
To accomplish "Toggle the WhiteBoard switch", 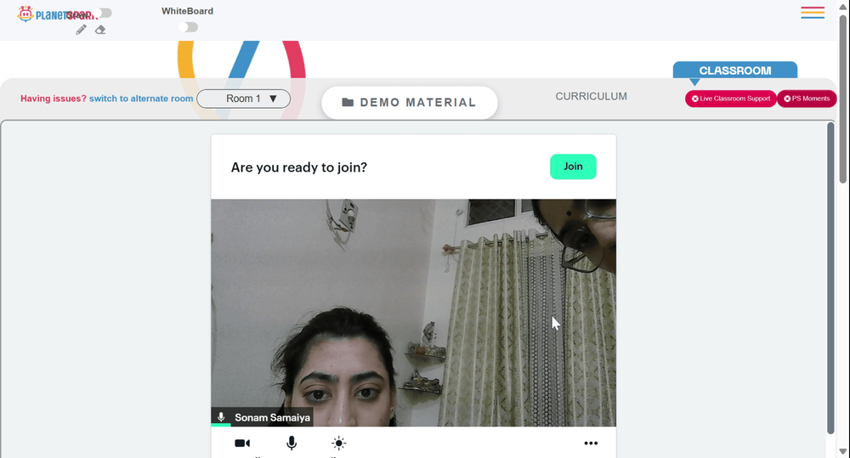I will 188,27.
